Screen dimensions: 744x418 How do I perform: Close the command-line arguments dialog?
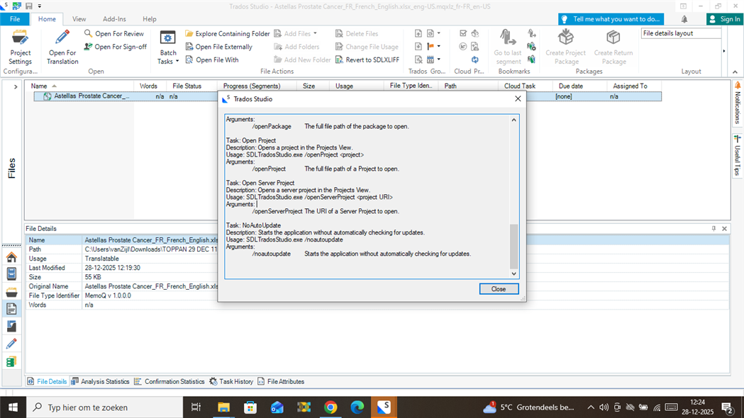pos(499,288)
